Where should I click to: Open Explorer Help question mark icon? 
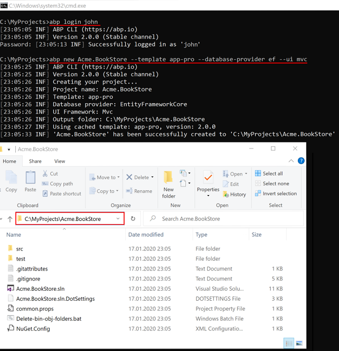point(301,161)
